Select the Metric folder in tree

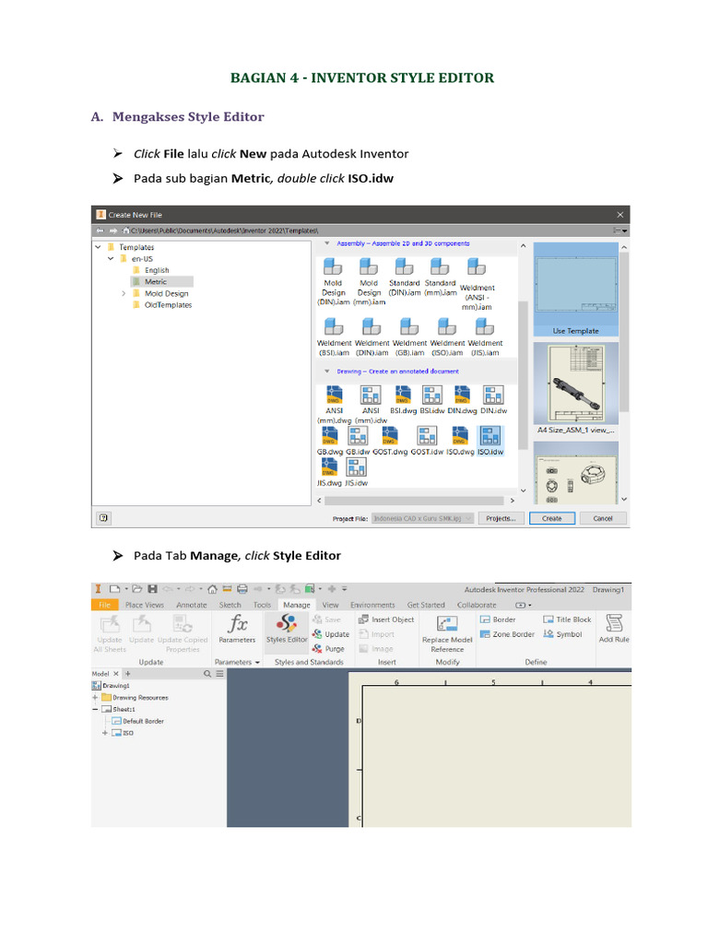[x=155, y=282]
